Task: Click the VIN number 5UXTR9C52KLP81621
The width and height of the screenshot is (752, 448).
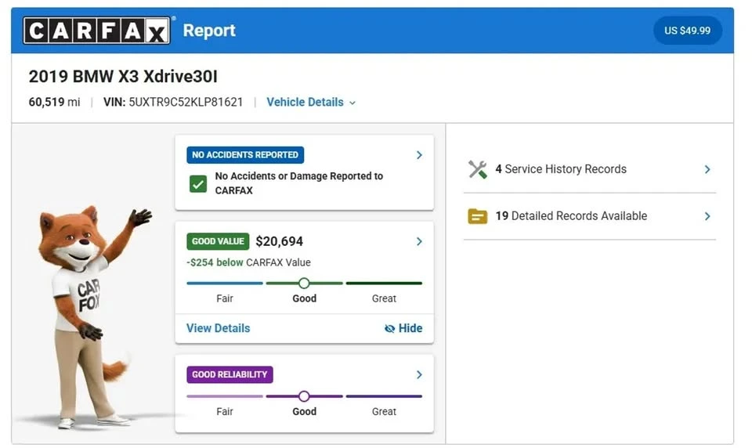Action: 186,102
